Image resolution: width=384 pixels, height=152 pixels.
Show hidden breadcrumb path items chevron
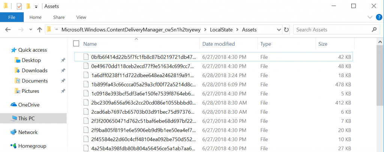click(57, 30)
